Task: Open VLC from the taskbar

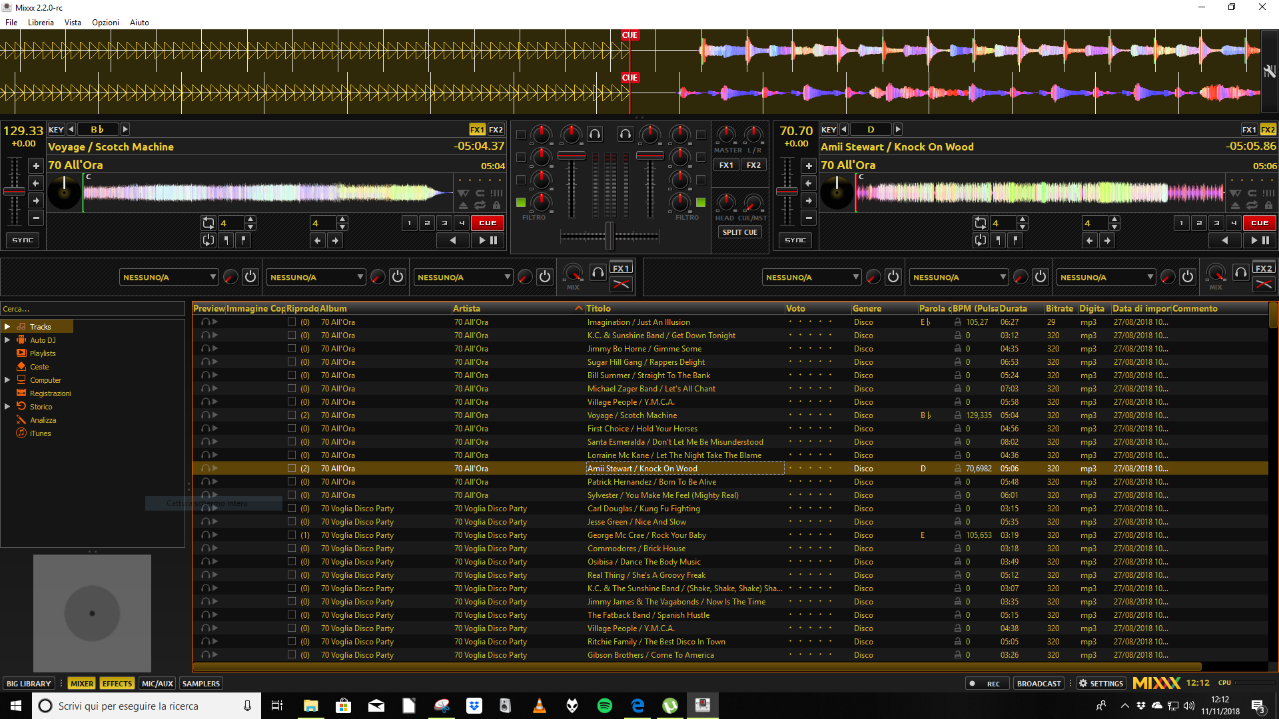Action: pyautogui.click(x=540, y=706)
